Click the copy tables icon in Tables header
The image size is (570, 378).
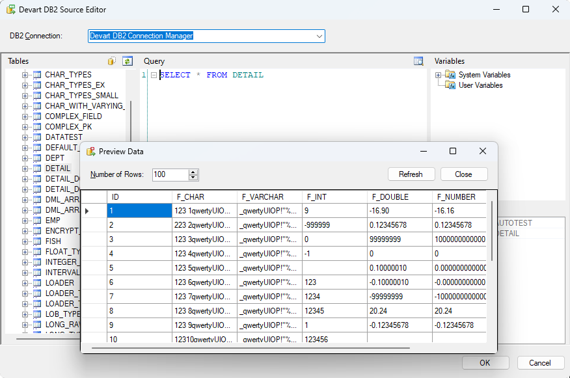(112, 61)
